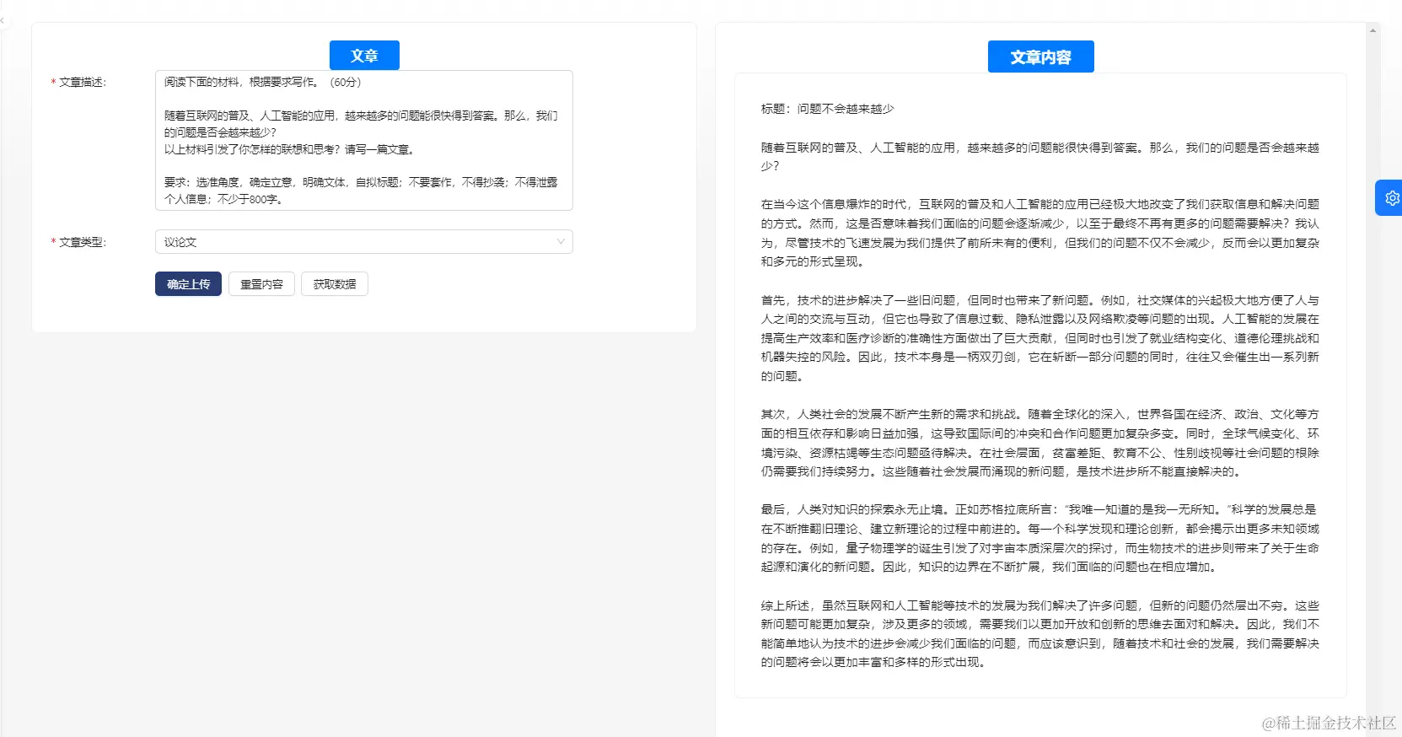Click the 文章 header button
Screen dimensions: 1402x737
click(x=364, y=56)
